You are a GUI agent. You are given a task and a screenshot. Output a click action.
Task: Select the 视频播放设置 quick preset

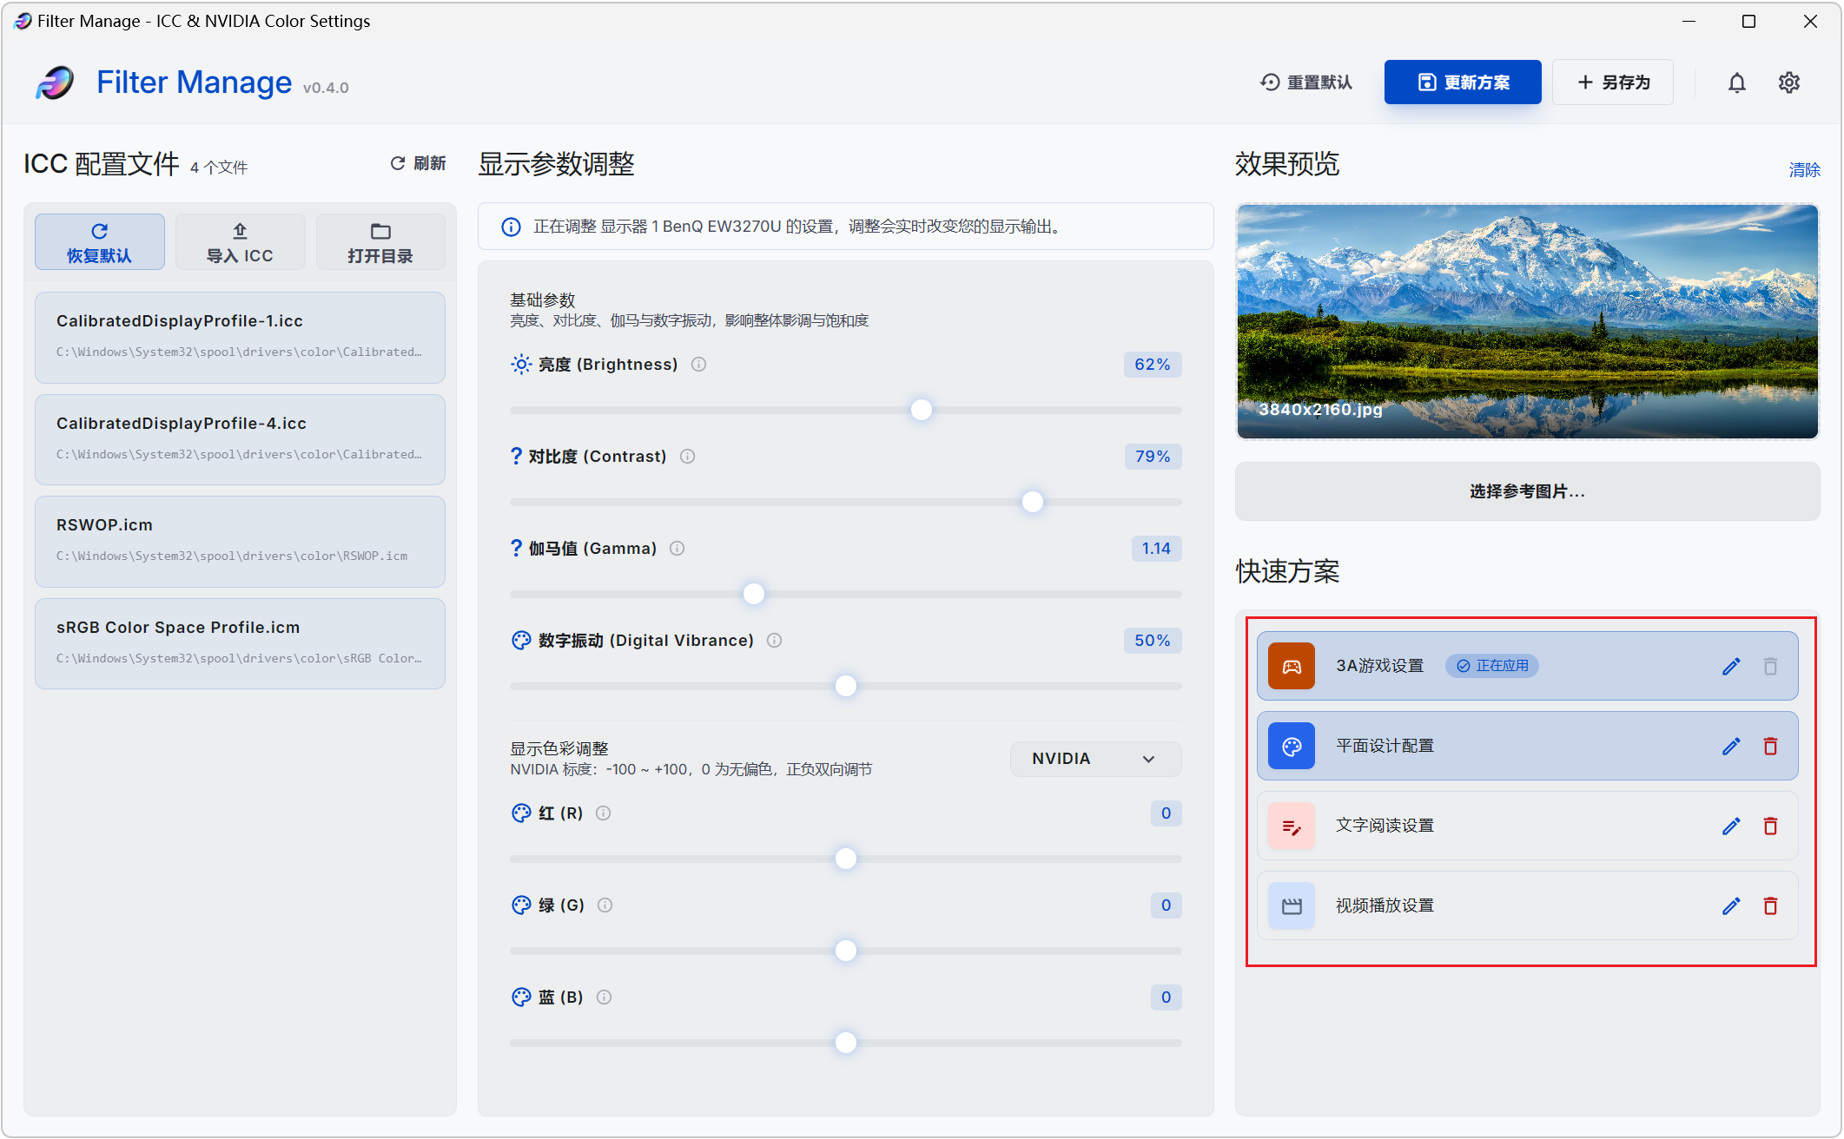pos(1527,906)
